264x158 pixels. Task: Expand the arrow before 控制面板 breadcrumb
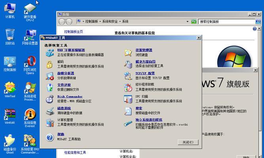pos(83,21)
